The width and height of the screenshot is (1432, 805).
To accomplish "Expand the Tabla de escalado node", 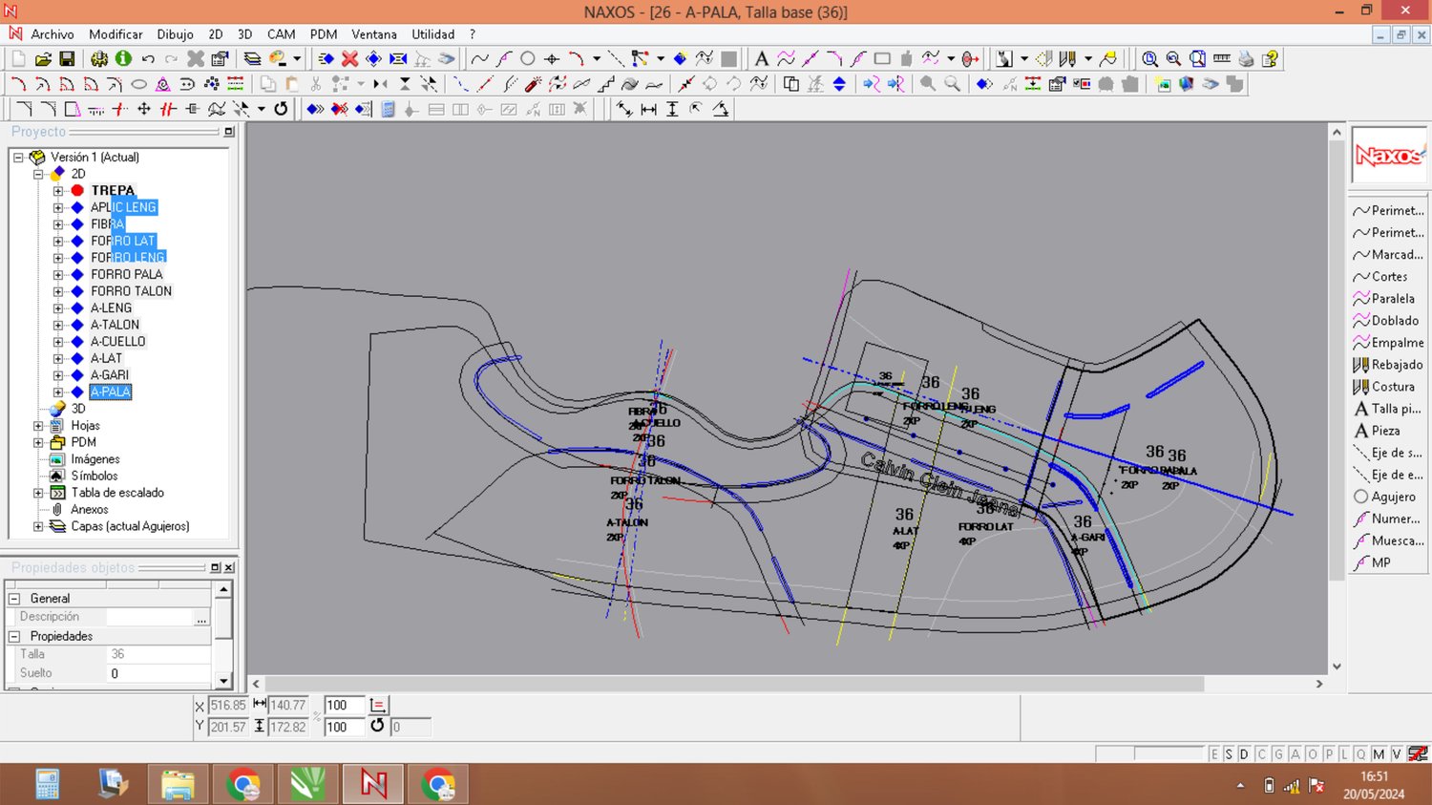I will (38, 493).
